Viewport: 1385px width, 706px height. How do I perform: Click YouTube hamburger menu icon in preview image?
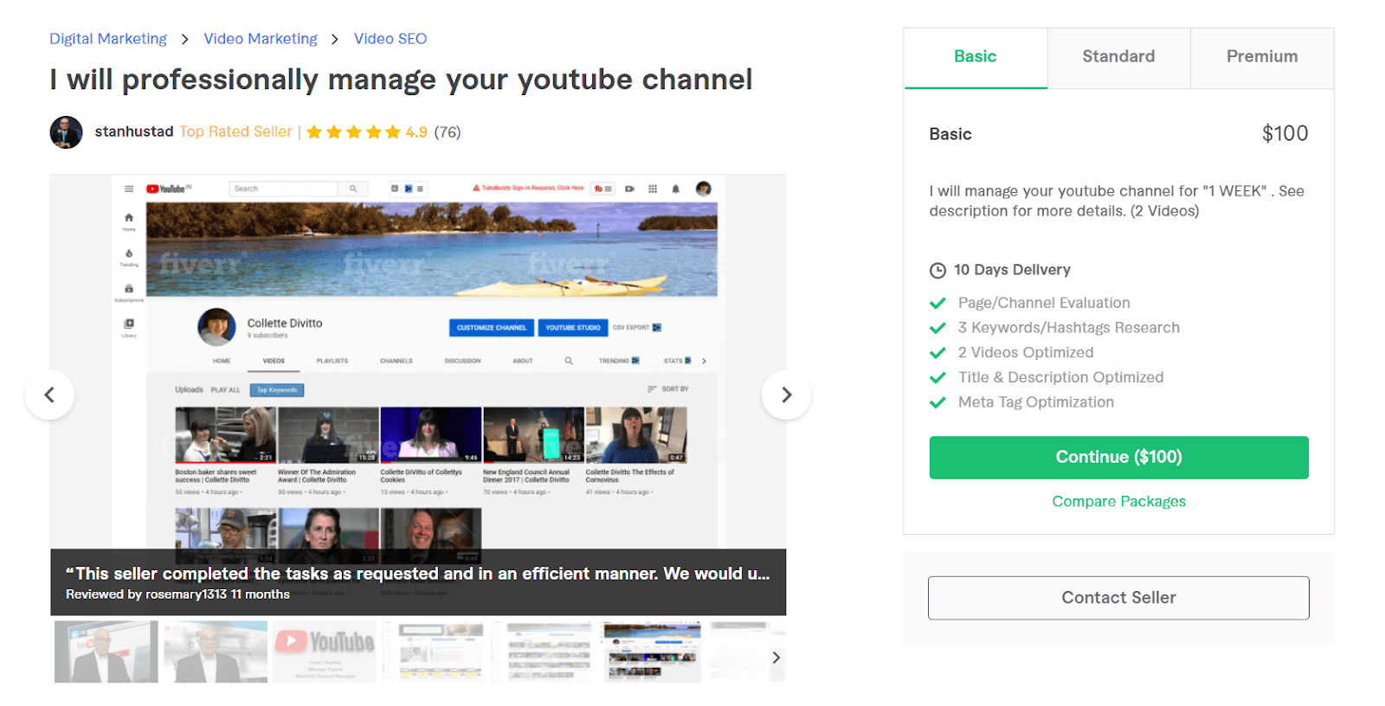pyautogui.click(x=129, y=189)
